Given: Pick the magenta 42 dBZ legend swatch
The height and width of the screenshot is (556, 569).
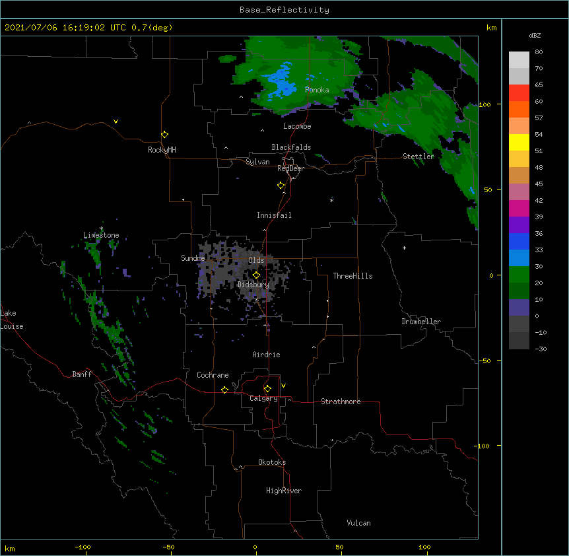Looking at the screenshot, I should pos(519,208).
